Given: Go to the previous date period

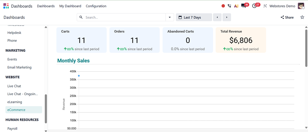Looking at the screenshot, I should tap(217, 17).
